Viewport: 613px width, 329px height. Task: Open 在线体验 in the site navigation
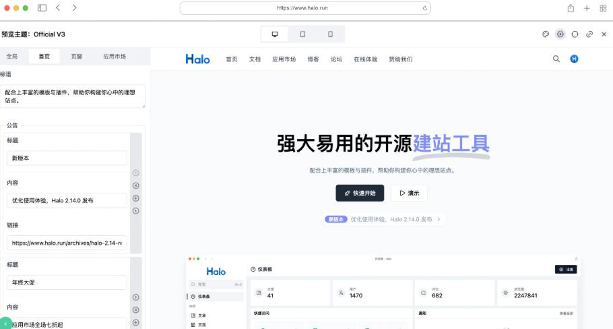pyautogui.click(x=366, y=59)
